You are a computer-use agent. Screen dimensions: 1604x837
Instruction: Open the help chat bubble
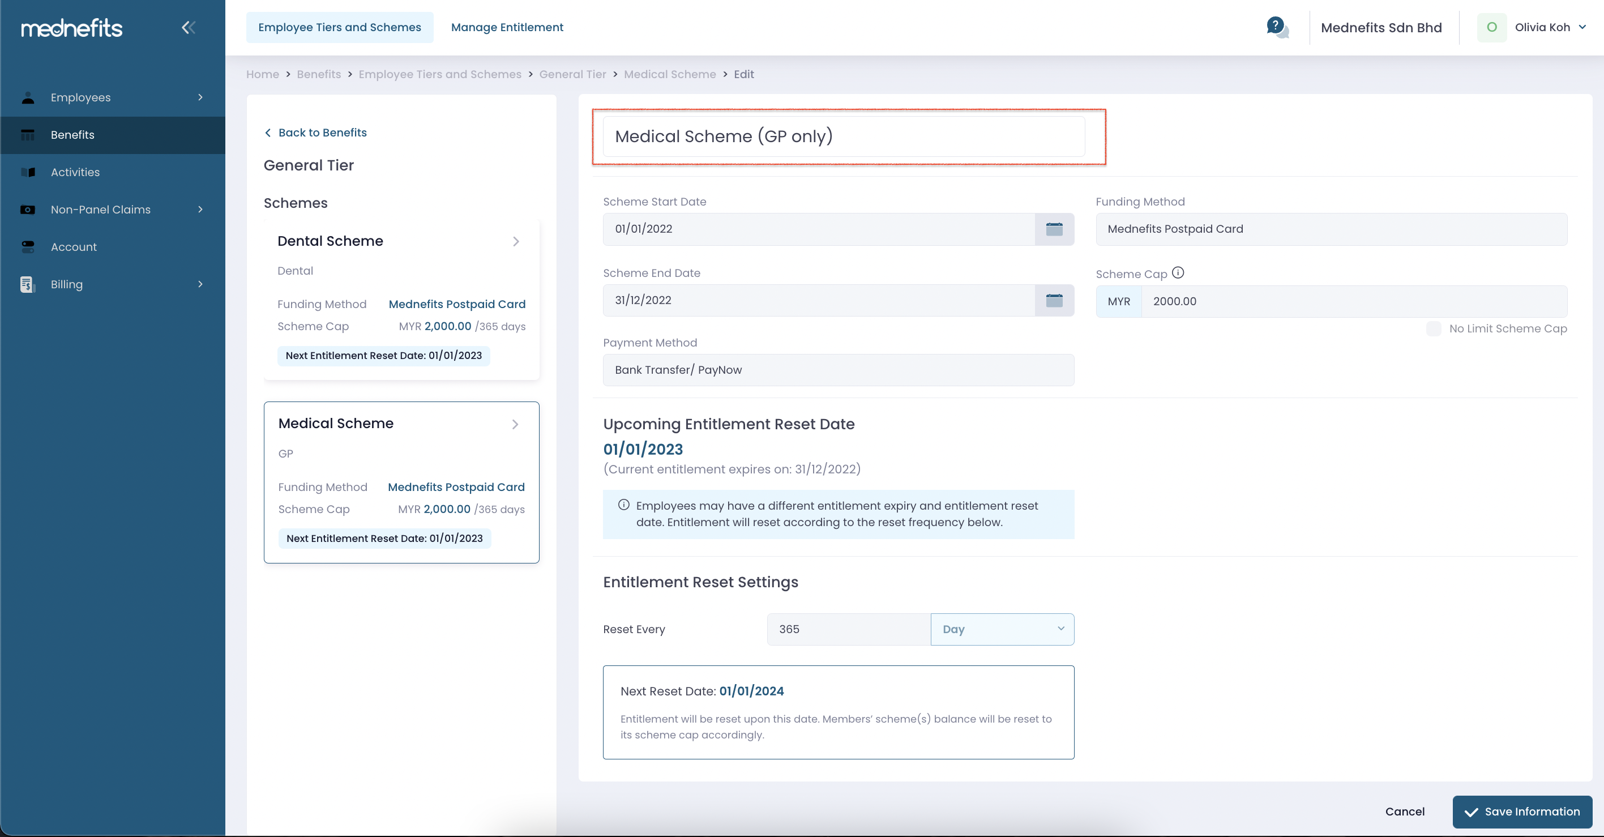click(1277, 27)
